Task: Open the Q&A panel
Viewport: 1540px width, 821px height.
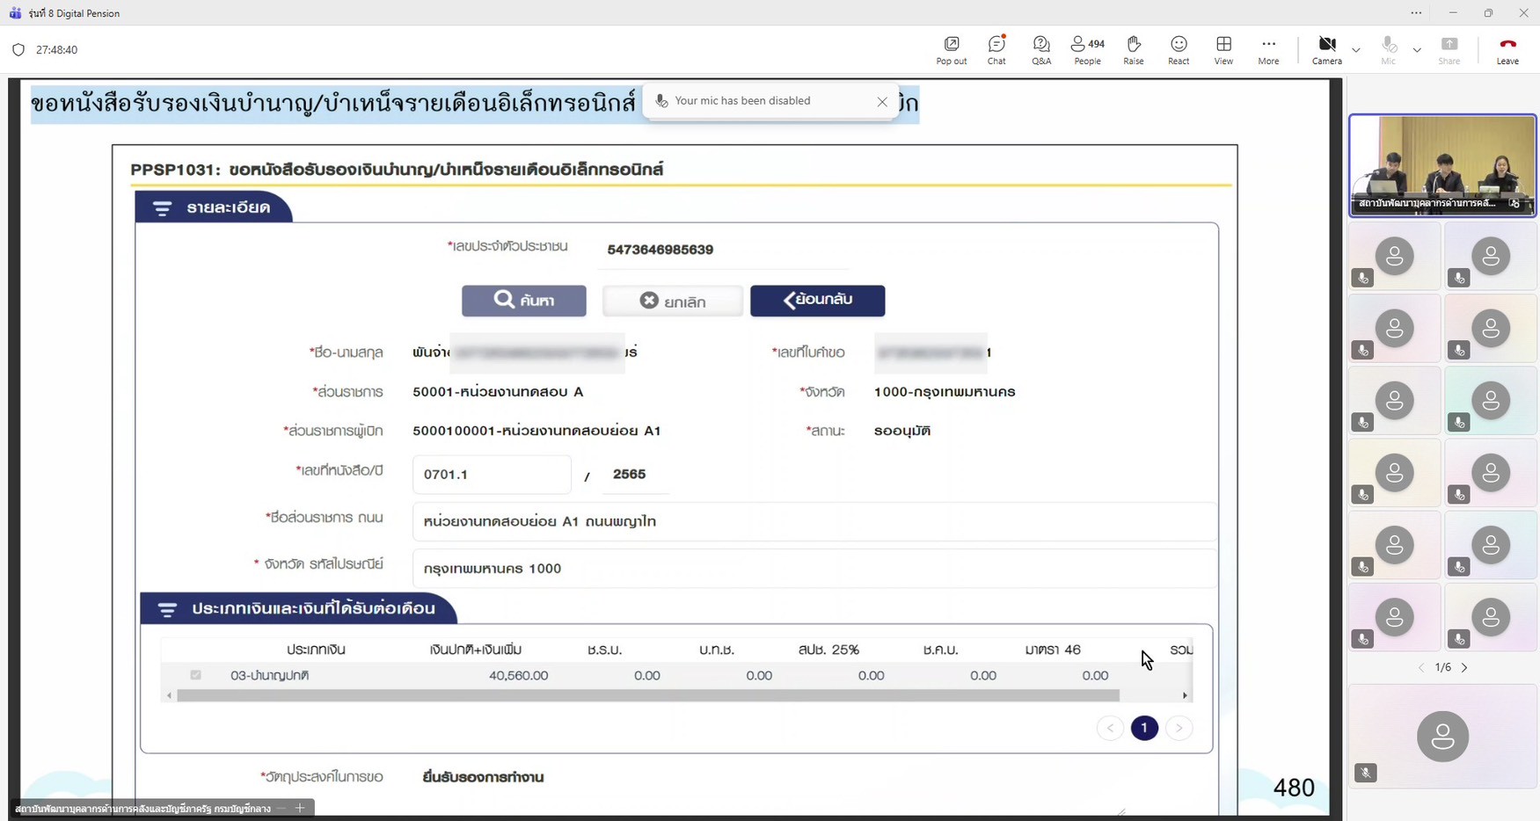Action: pyautogui.click(x=1041, y=50)
